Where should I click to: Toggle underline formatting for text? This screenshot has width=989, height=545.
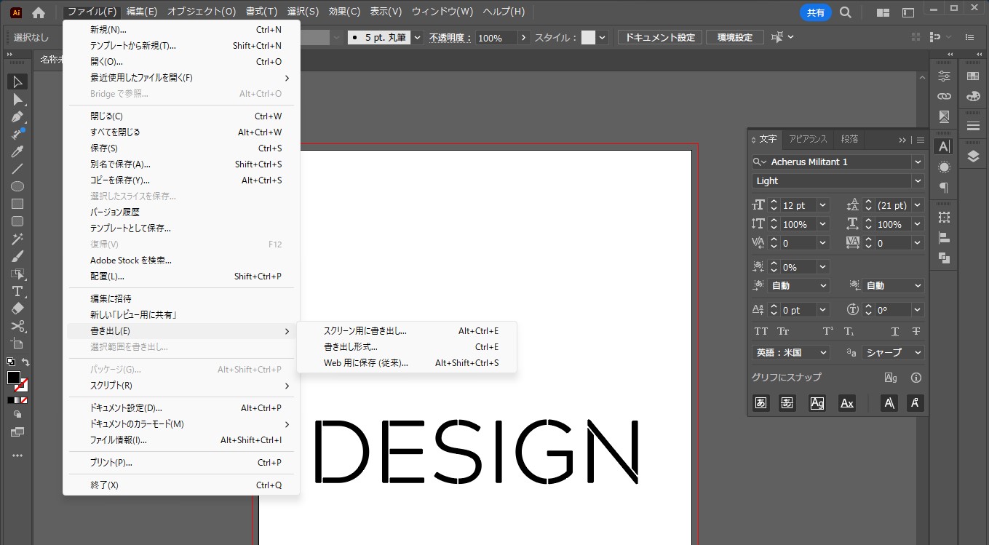[x=894, y=331]
